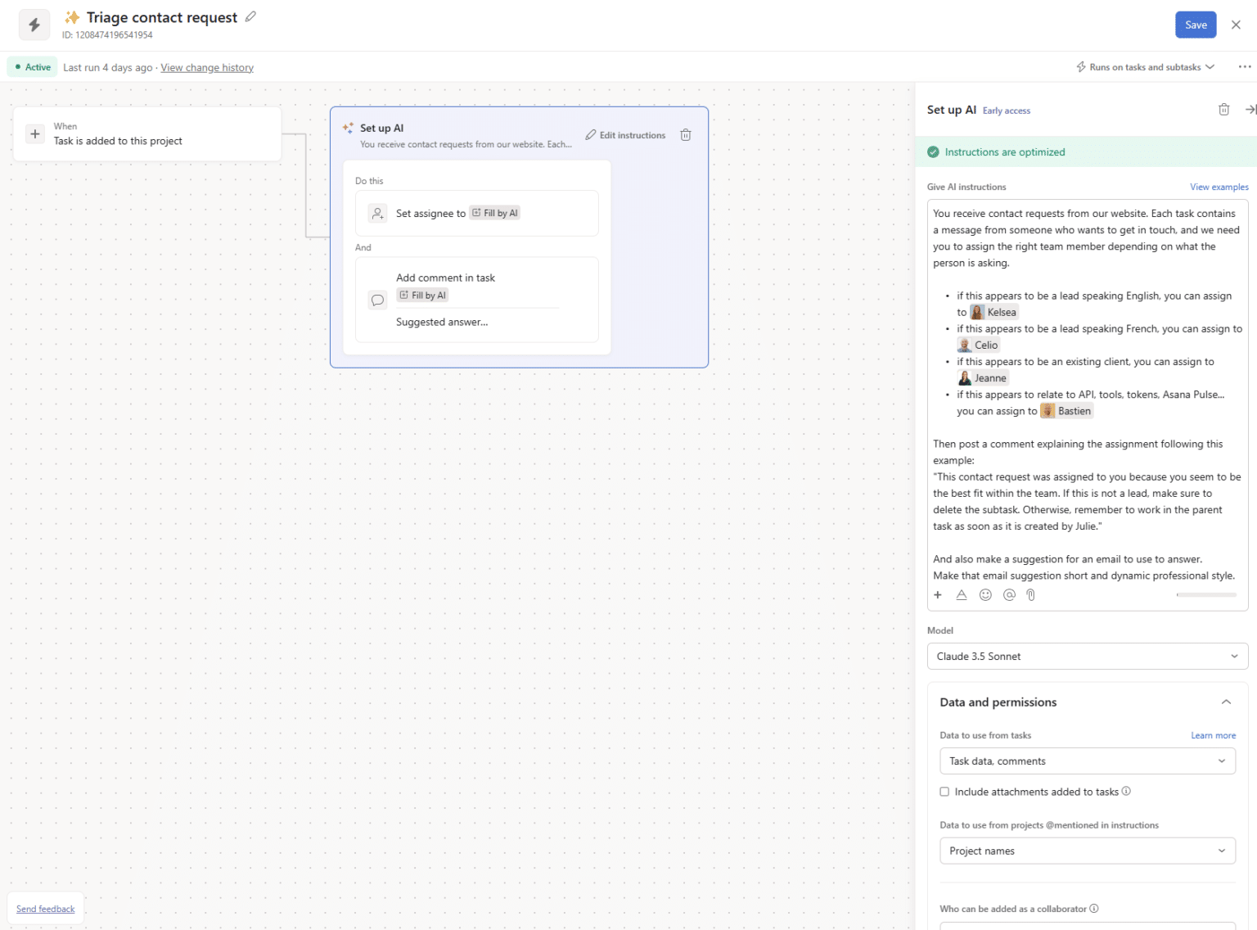Image resolution: width=1257 pixels, height=930 pixels.
Task: Click the plus icon in instructions toolbar
Action: pos(938,595)
